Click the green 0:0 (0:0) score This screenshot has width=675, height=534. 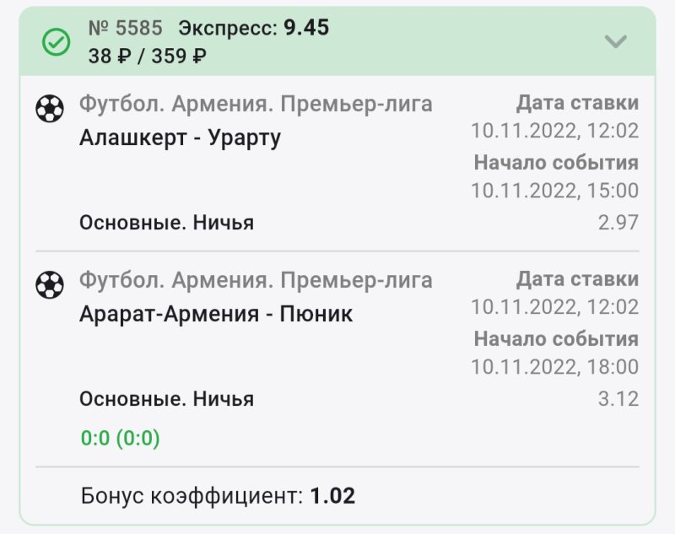click(120, 438)
